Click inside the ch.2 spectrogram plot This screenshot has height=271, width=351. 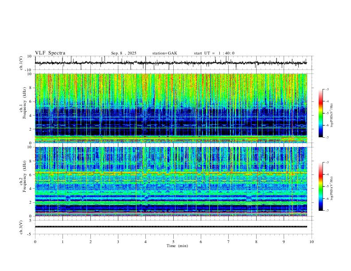tap(171, 182)
